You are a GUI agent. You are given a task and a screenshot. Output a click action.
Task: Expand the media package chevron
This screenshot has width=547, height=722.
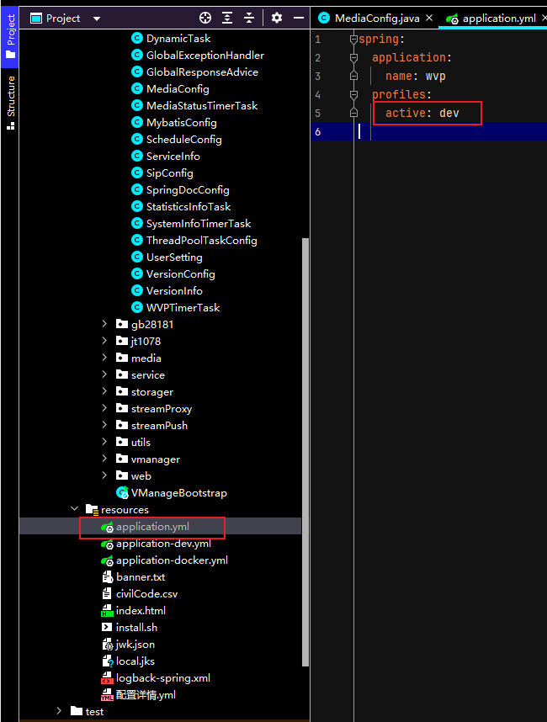(x=104, y=358)
